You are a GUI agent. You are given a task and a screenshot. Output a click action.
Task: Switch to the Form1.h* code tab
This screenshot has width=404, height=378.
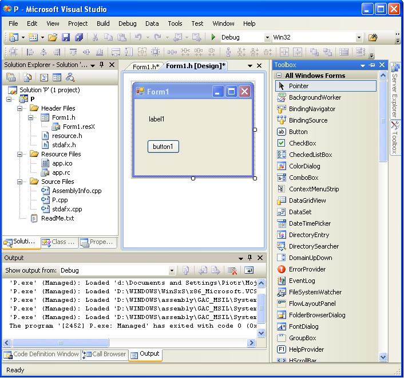(x=145, y=67)
